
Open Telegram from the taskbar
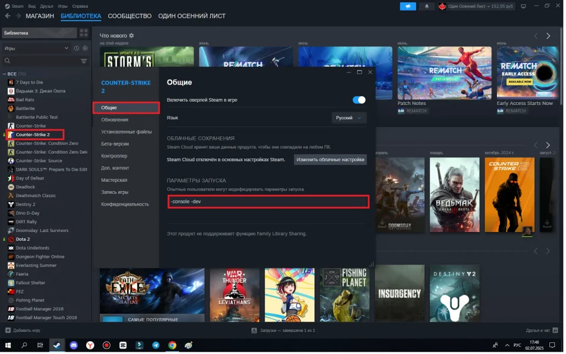pos(156,345)
